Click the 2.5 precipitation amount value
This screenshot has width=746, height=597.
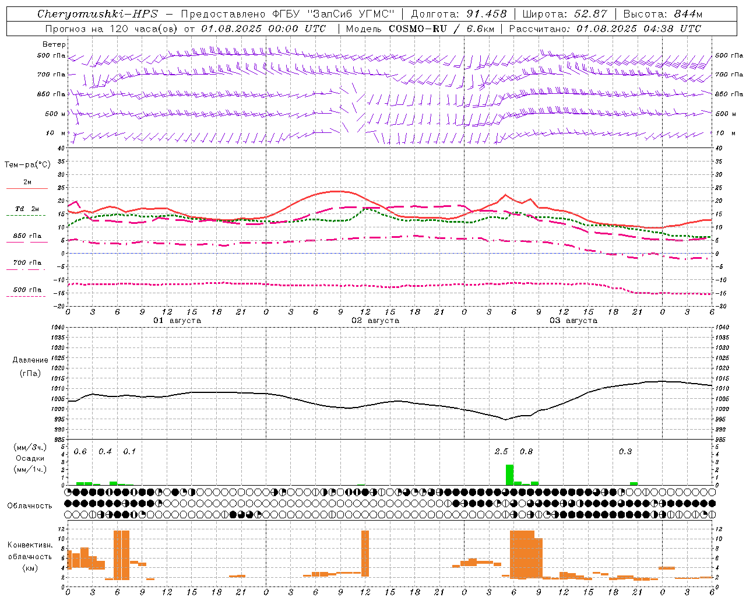point(501,452)
